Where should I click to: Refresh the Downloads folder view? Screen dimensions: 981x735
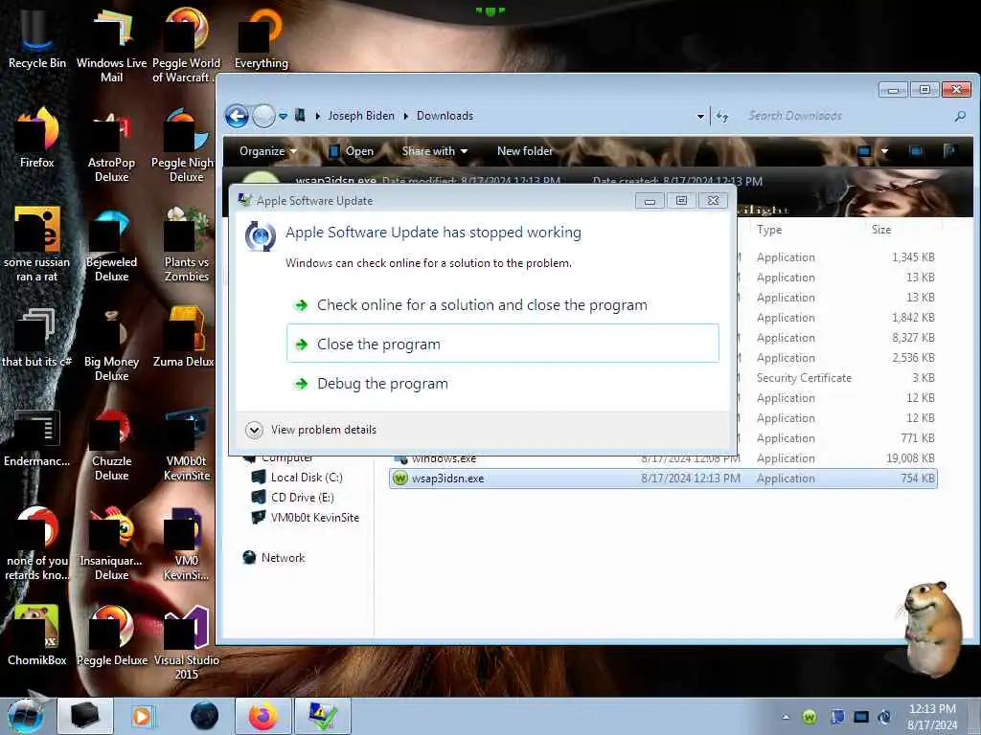tap(721, 116)
